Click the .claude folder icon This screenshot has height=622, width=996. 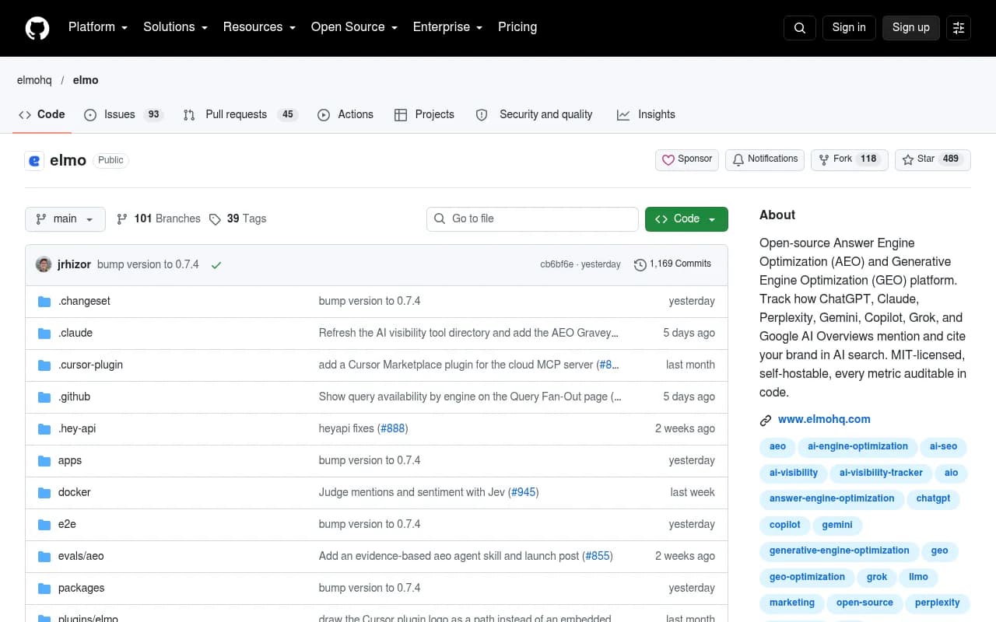(44, 333)
